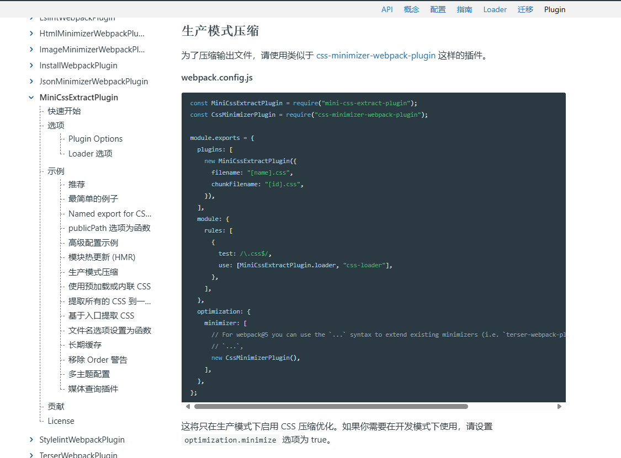The image size is (621, 458).
Task: Open InstallWebpackPlugin sidebar entry
Action: [78, 66]
